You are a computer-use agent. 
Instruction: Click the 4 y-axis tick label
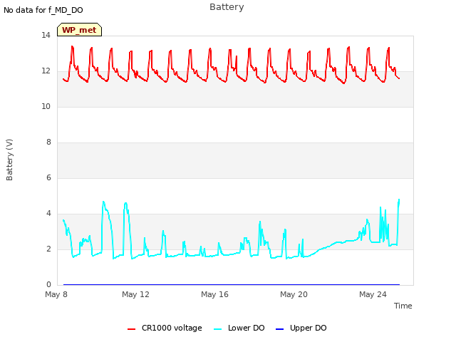coord(48,214)
